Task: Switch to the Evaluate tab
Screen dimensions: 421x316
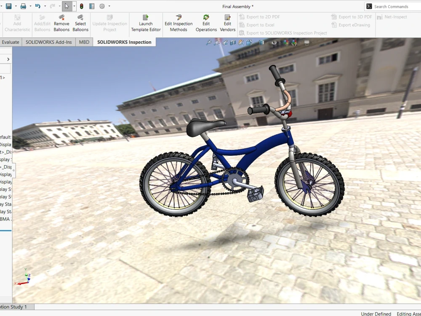Action: point(11,42)
